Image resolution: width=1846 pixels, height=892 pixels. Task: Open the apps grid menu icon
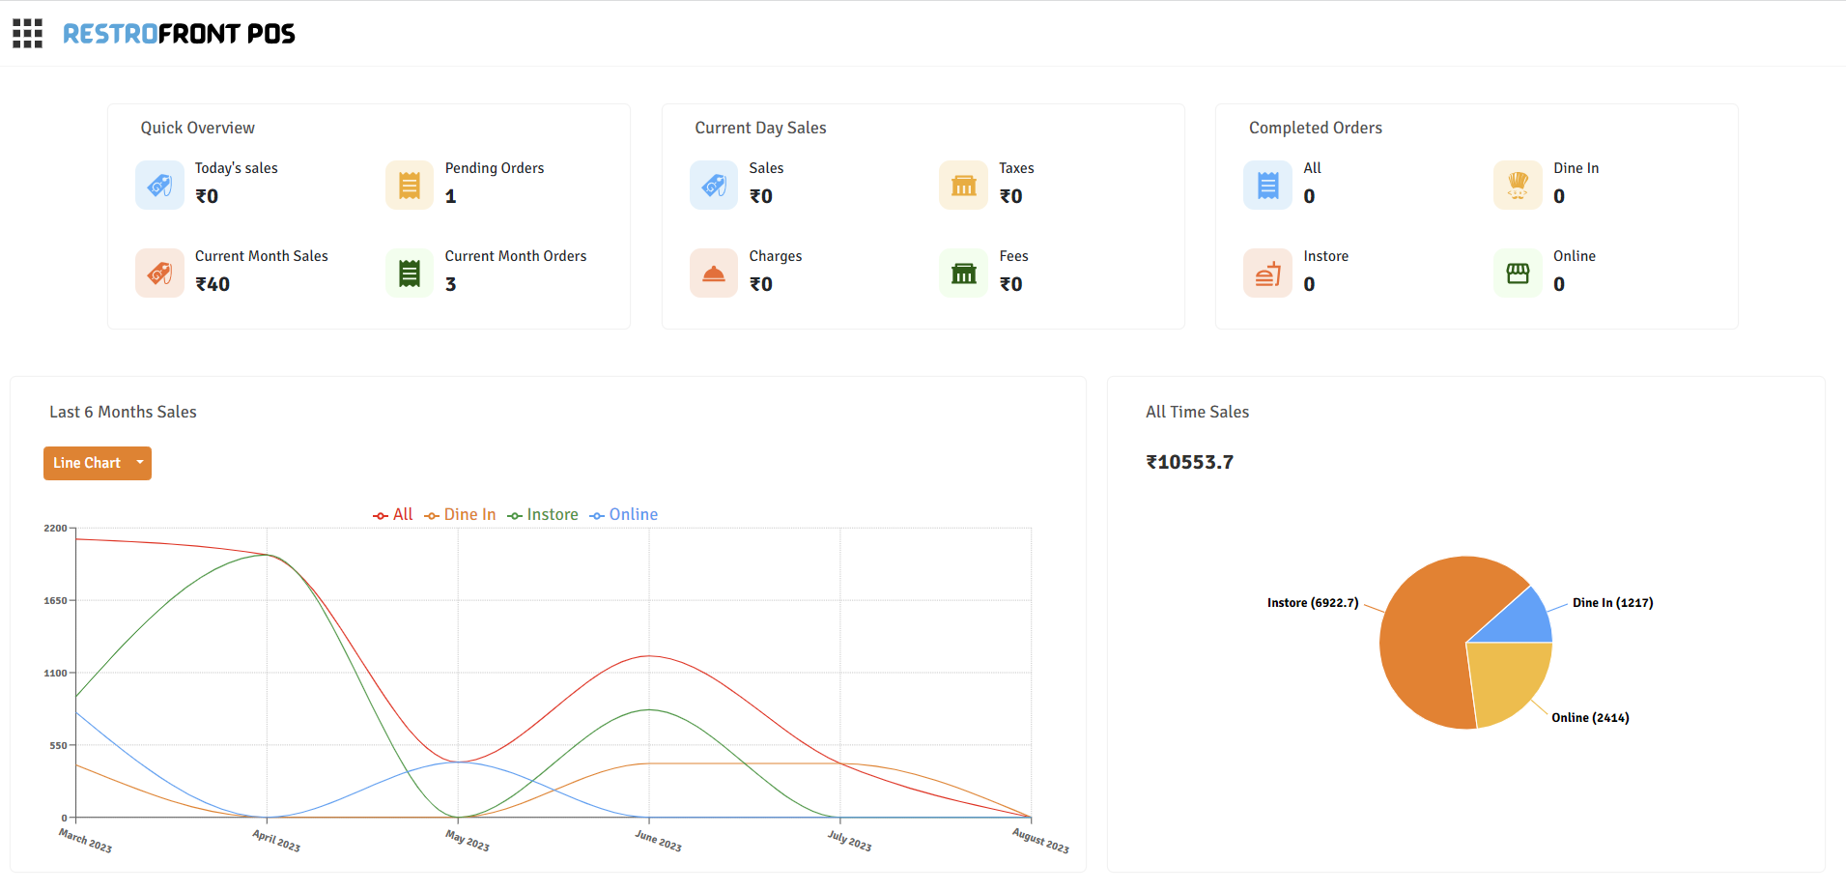27,33
